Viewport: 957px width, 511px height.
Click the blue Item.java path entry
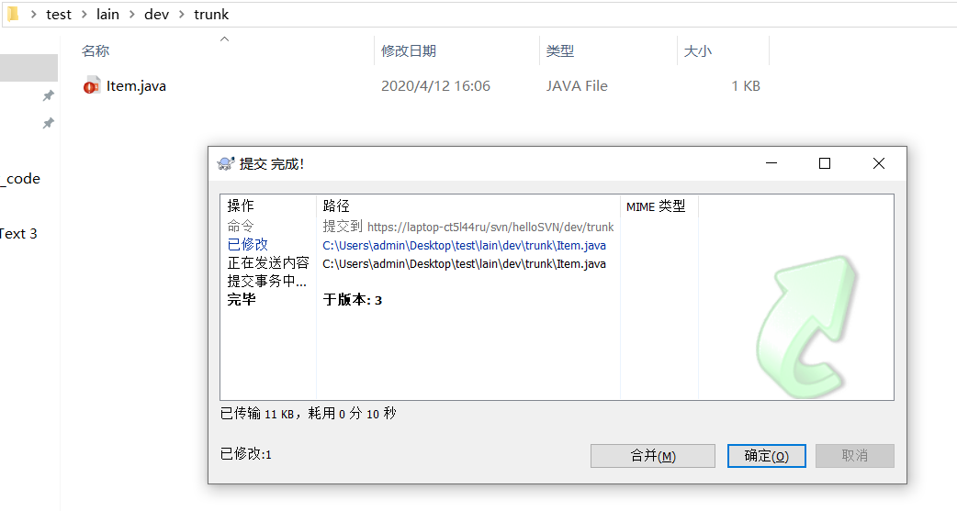(x=464, y=245)
